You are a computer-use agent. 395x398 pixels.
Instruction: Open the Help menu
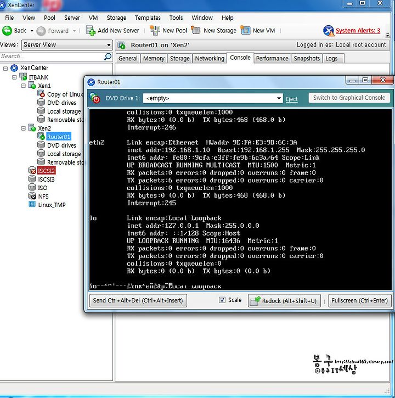[227, 18]
